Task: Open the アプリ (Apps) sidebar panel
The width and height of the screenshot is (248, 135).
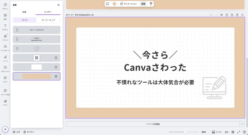Action: [x=5, y=79]
